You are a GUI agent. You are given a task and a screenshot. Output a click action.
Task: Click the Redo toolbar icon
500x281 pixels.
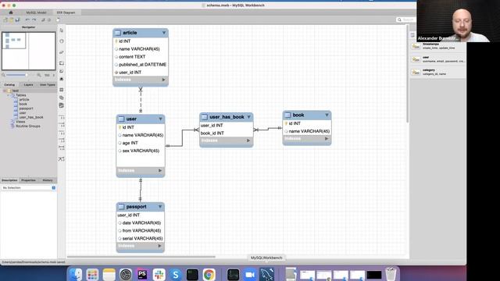pos(34,20)
